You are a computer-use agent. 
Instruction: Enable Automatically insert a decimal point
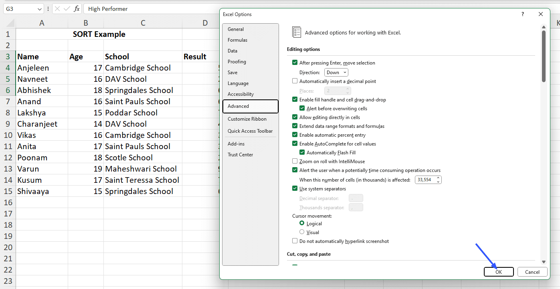(295, 81)
